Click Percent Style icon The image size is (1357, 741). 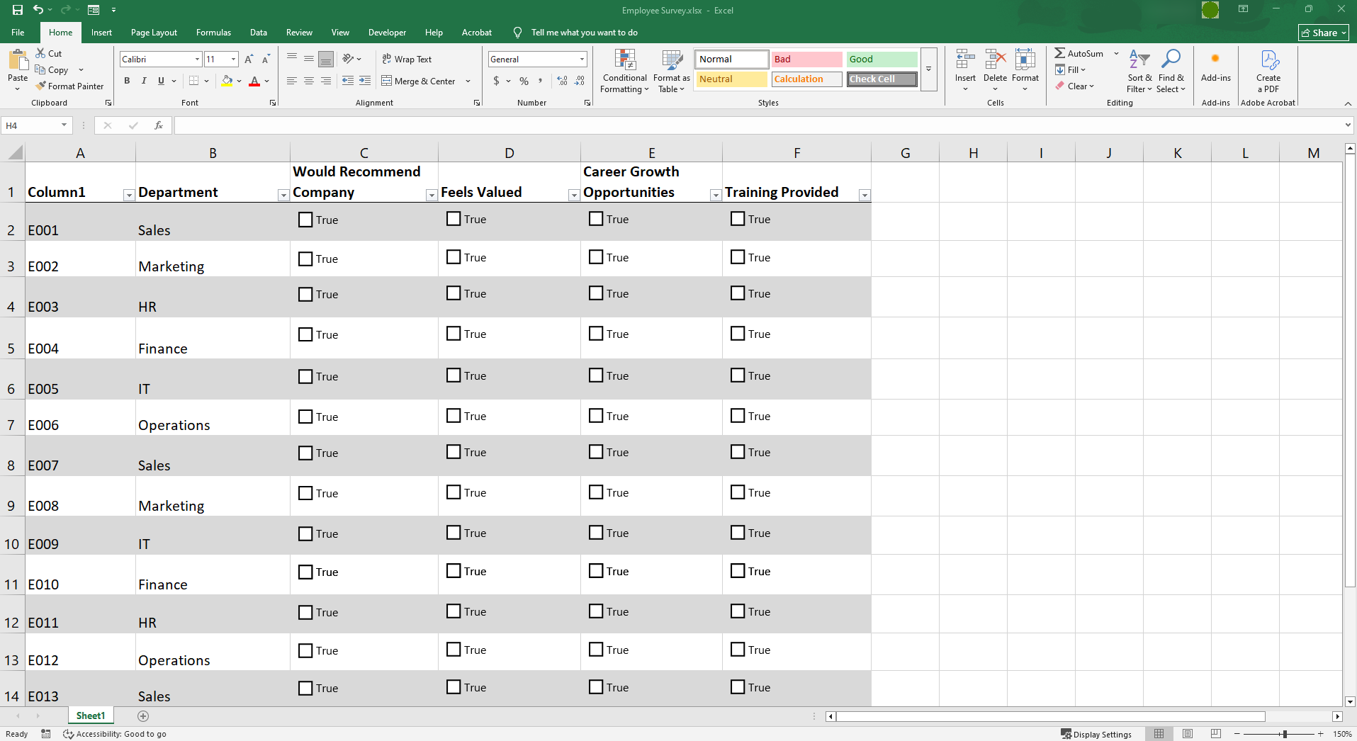(524, 81)
